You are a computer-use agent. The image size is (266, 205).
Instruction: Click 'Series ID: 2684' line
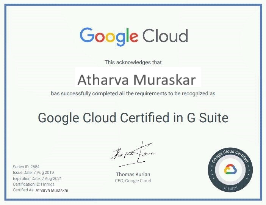26,167
